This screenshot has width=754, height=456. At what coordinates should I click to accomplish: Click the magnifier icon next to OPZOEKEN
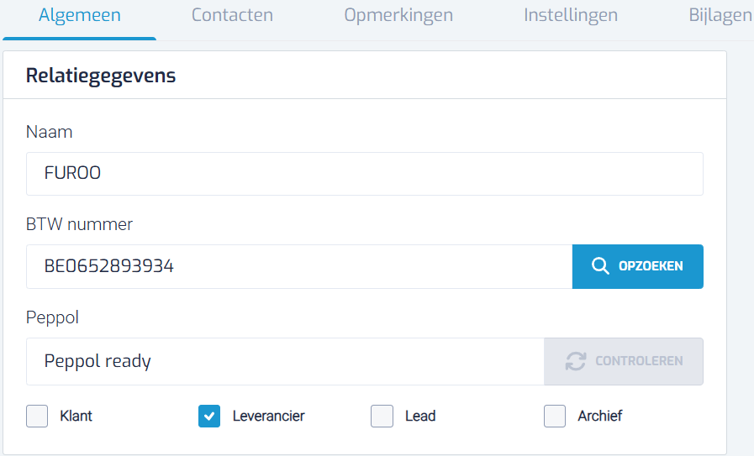pos(600,265)
